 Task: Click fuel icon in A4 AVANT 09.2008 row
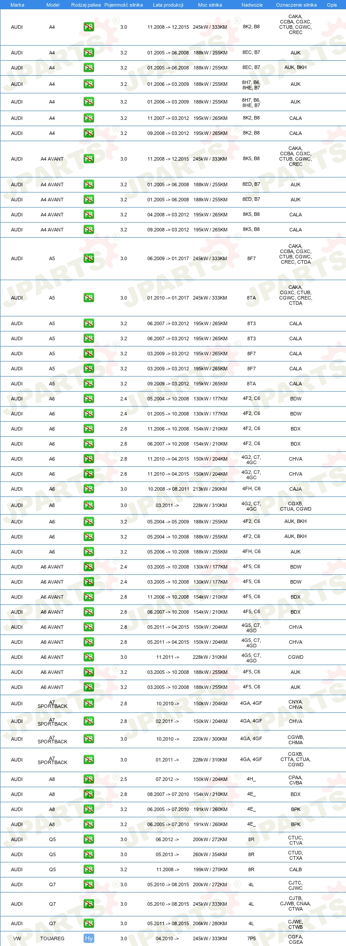[89, 230]
